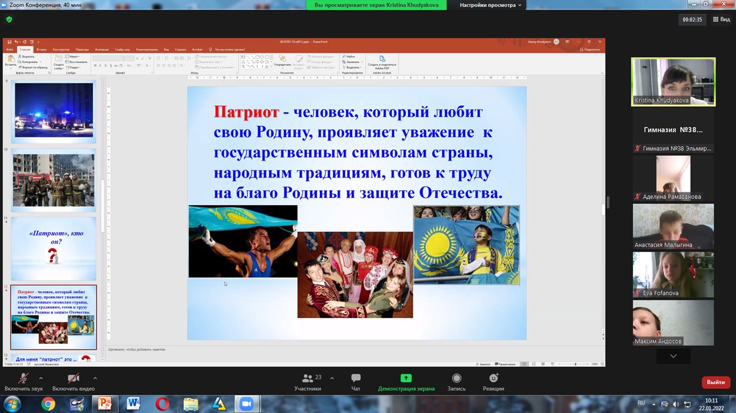The width and height of the screenshot is (736, 413).
Task: Open Примечания comments in status bar
Action: pyautogui.click(x=505, y=364)
